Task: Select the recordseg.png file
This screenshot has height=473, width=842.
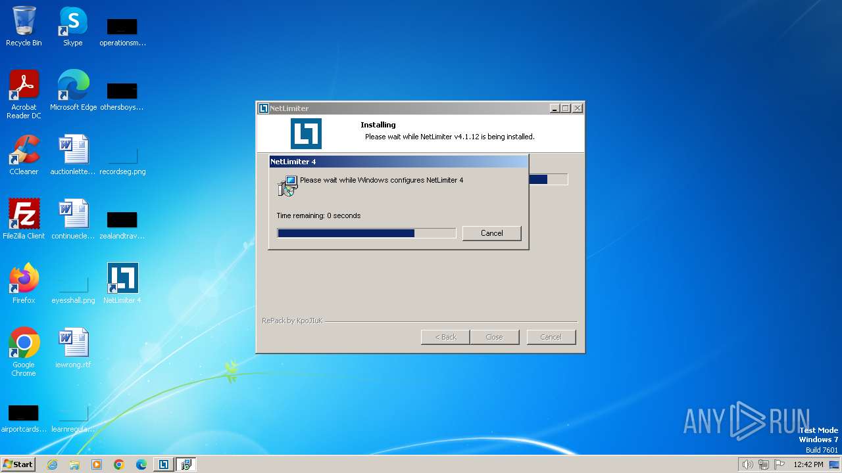Action: [122, 161]
